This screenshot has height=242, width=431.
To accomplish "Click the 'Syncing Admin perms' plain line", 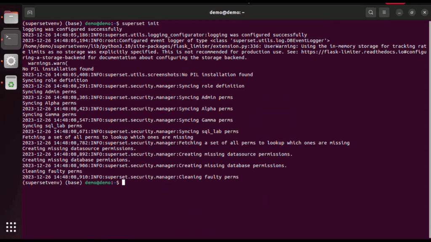I will click(x=49, y=92).
